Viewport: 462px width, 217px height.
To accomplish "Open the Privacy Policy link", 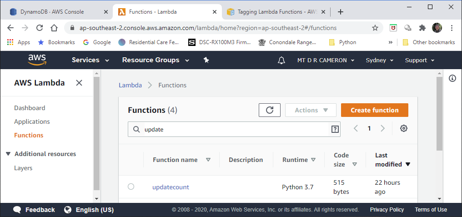I will 387,210.
